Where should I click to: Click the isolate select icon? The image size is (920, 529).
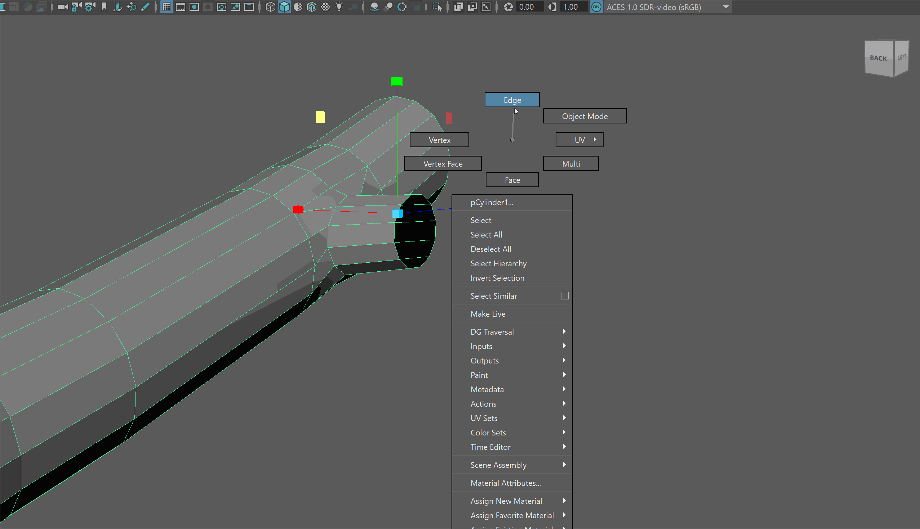click(x=437, y=7)
